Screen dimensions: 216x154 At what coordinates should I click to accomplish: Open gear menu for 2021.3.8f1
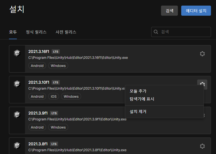[202, 146]
